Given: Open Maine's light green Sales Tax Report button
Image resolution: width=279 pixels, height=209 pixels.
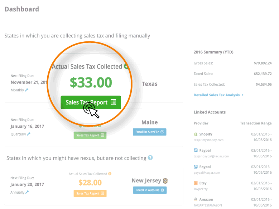Looking at the screenshot, I should click(x=90, y=135).
